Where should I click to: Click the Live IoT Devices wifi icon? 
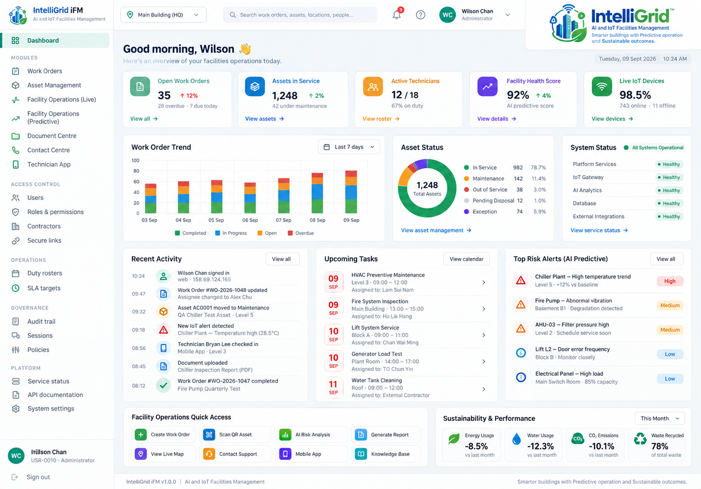pos(602,87)
